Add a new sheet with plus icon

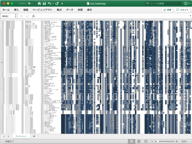coord(34,137)
